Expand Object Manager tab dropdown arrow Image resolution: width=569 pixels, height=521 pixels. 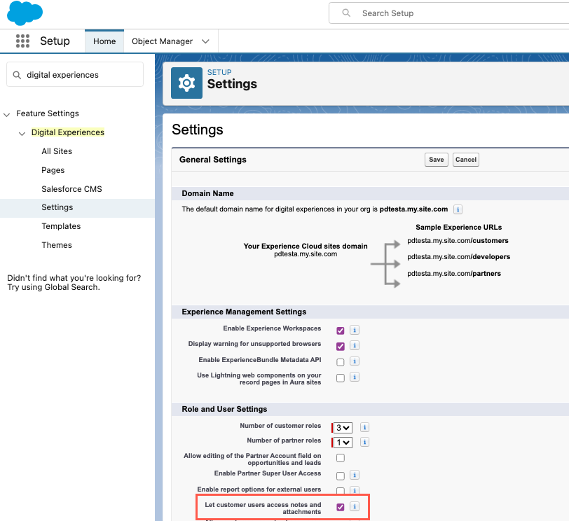point(205,41)
